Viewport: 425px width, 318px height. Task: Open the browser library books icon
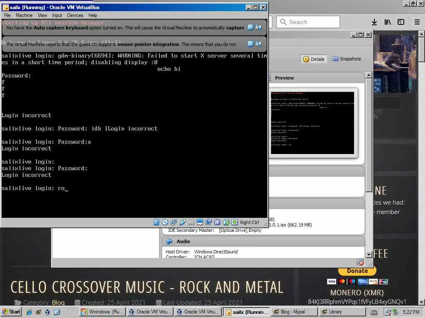[x=388, y=22]
